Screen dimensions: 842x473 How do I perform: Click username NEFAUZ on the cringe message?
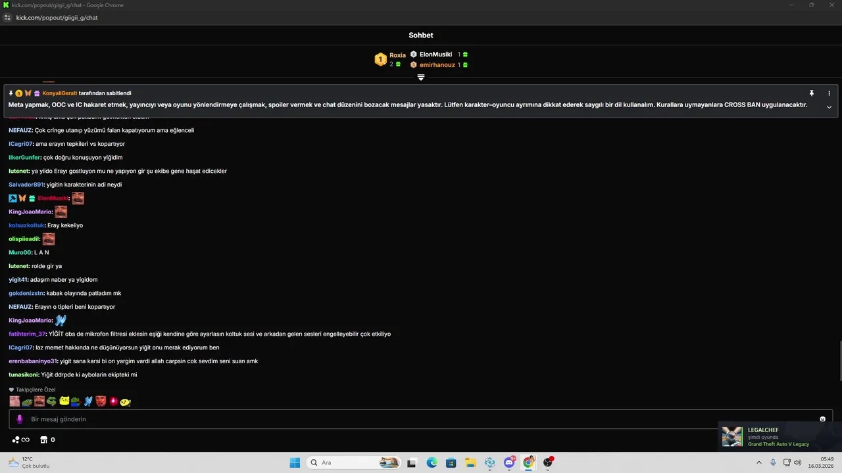tap(20, 130)
